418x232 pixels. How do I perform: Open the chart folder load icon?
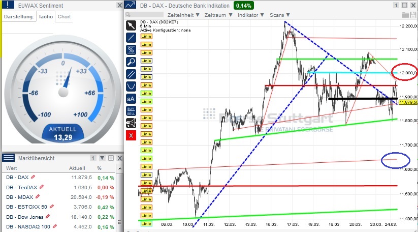[405, 15]
